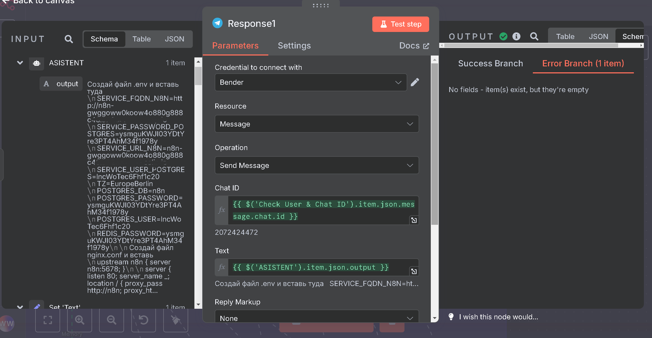Switch the INPUT view to Table

[142, 39]
